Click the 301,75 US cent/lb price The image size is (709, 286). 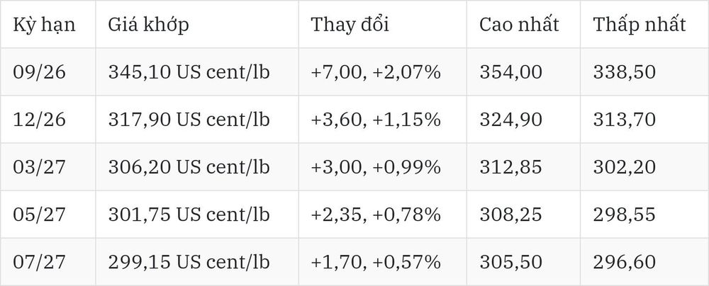[x=189, y=214]
